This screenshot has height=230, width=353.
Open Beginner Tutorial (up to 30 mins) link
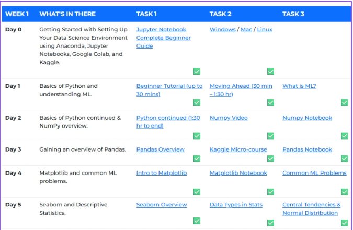pyautogui.click(x=169, y=90)
